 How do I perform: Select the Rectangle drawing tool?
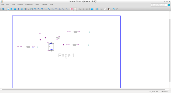[x=56, y=9]
